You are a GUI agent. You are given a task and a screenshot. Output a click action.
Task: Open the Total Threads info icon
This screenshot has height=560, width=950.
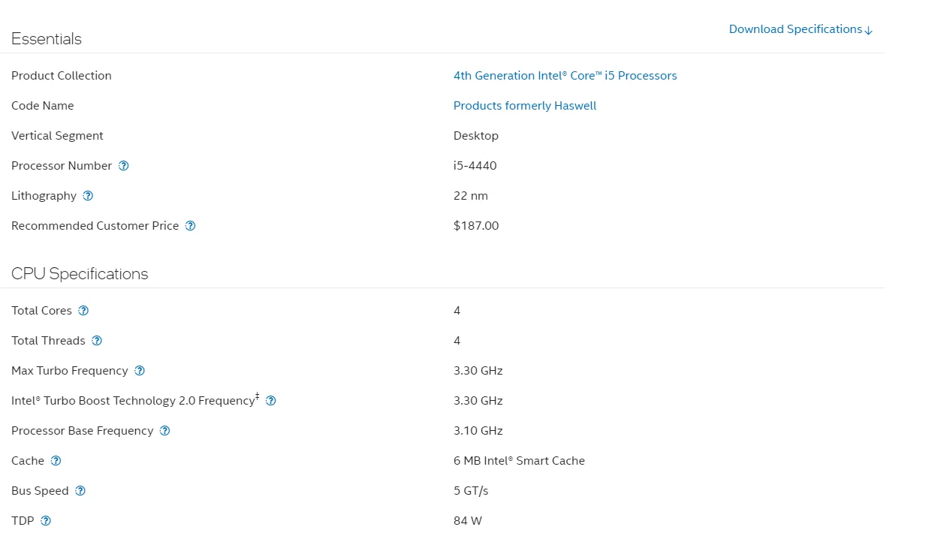click(97, 341)
